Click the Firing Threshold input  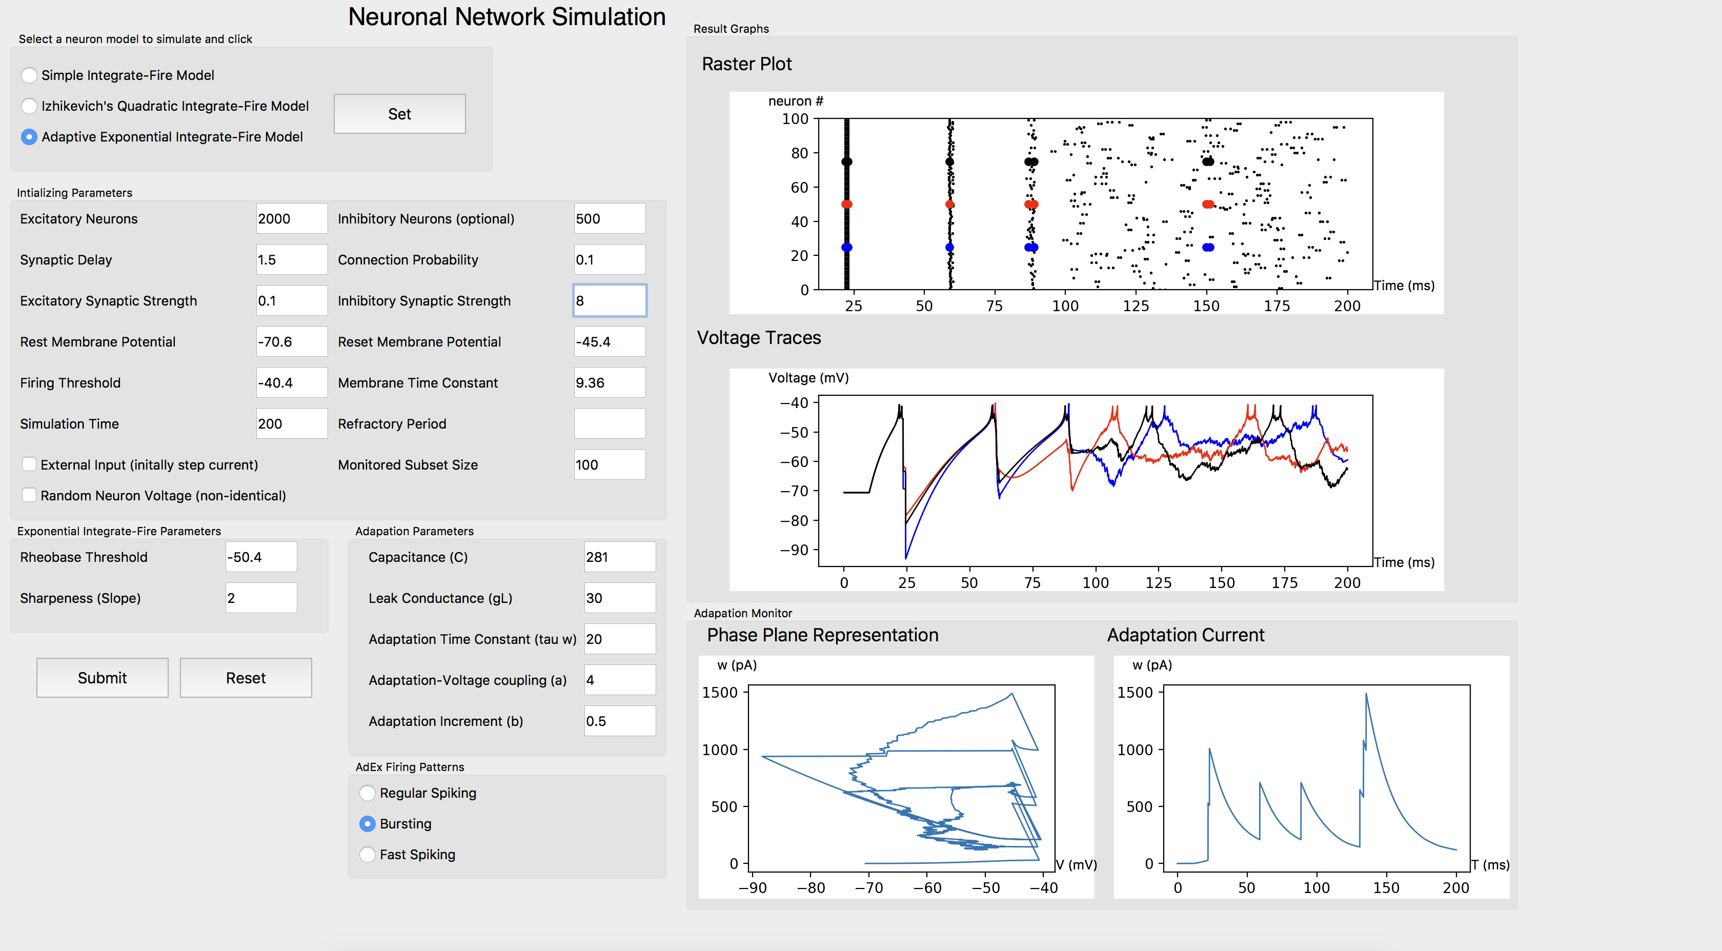(x=292, y=383)
